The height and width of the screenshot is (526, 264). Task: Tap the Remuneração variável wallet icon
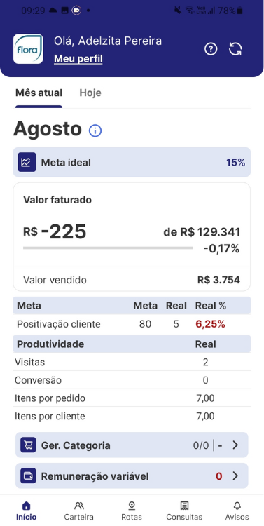click(x=28, y=476)
